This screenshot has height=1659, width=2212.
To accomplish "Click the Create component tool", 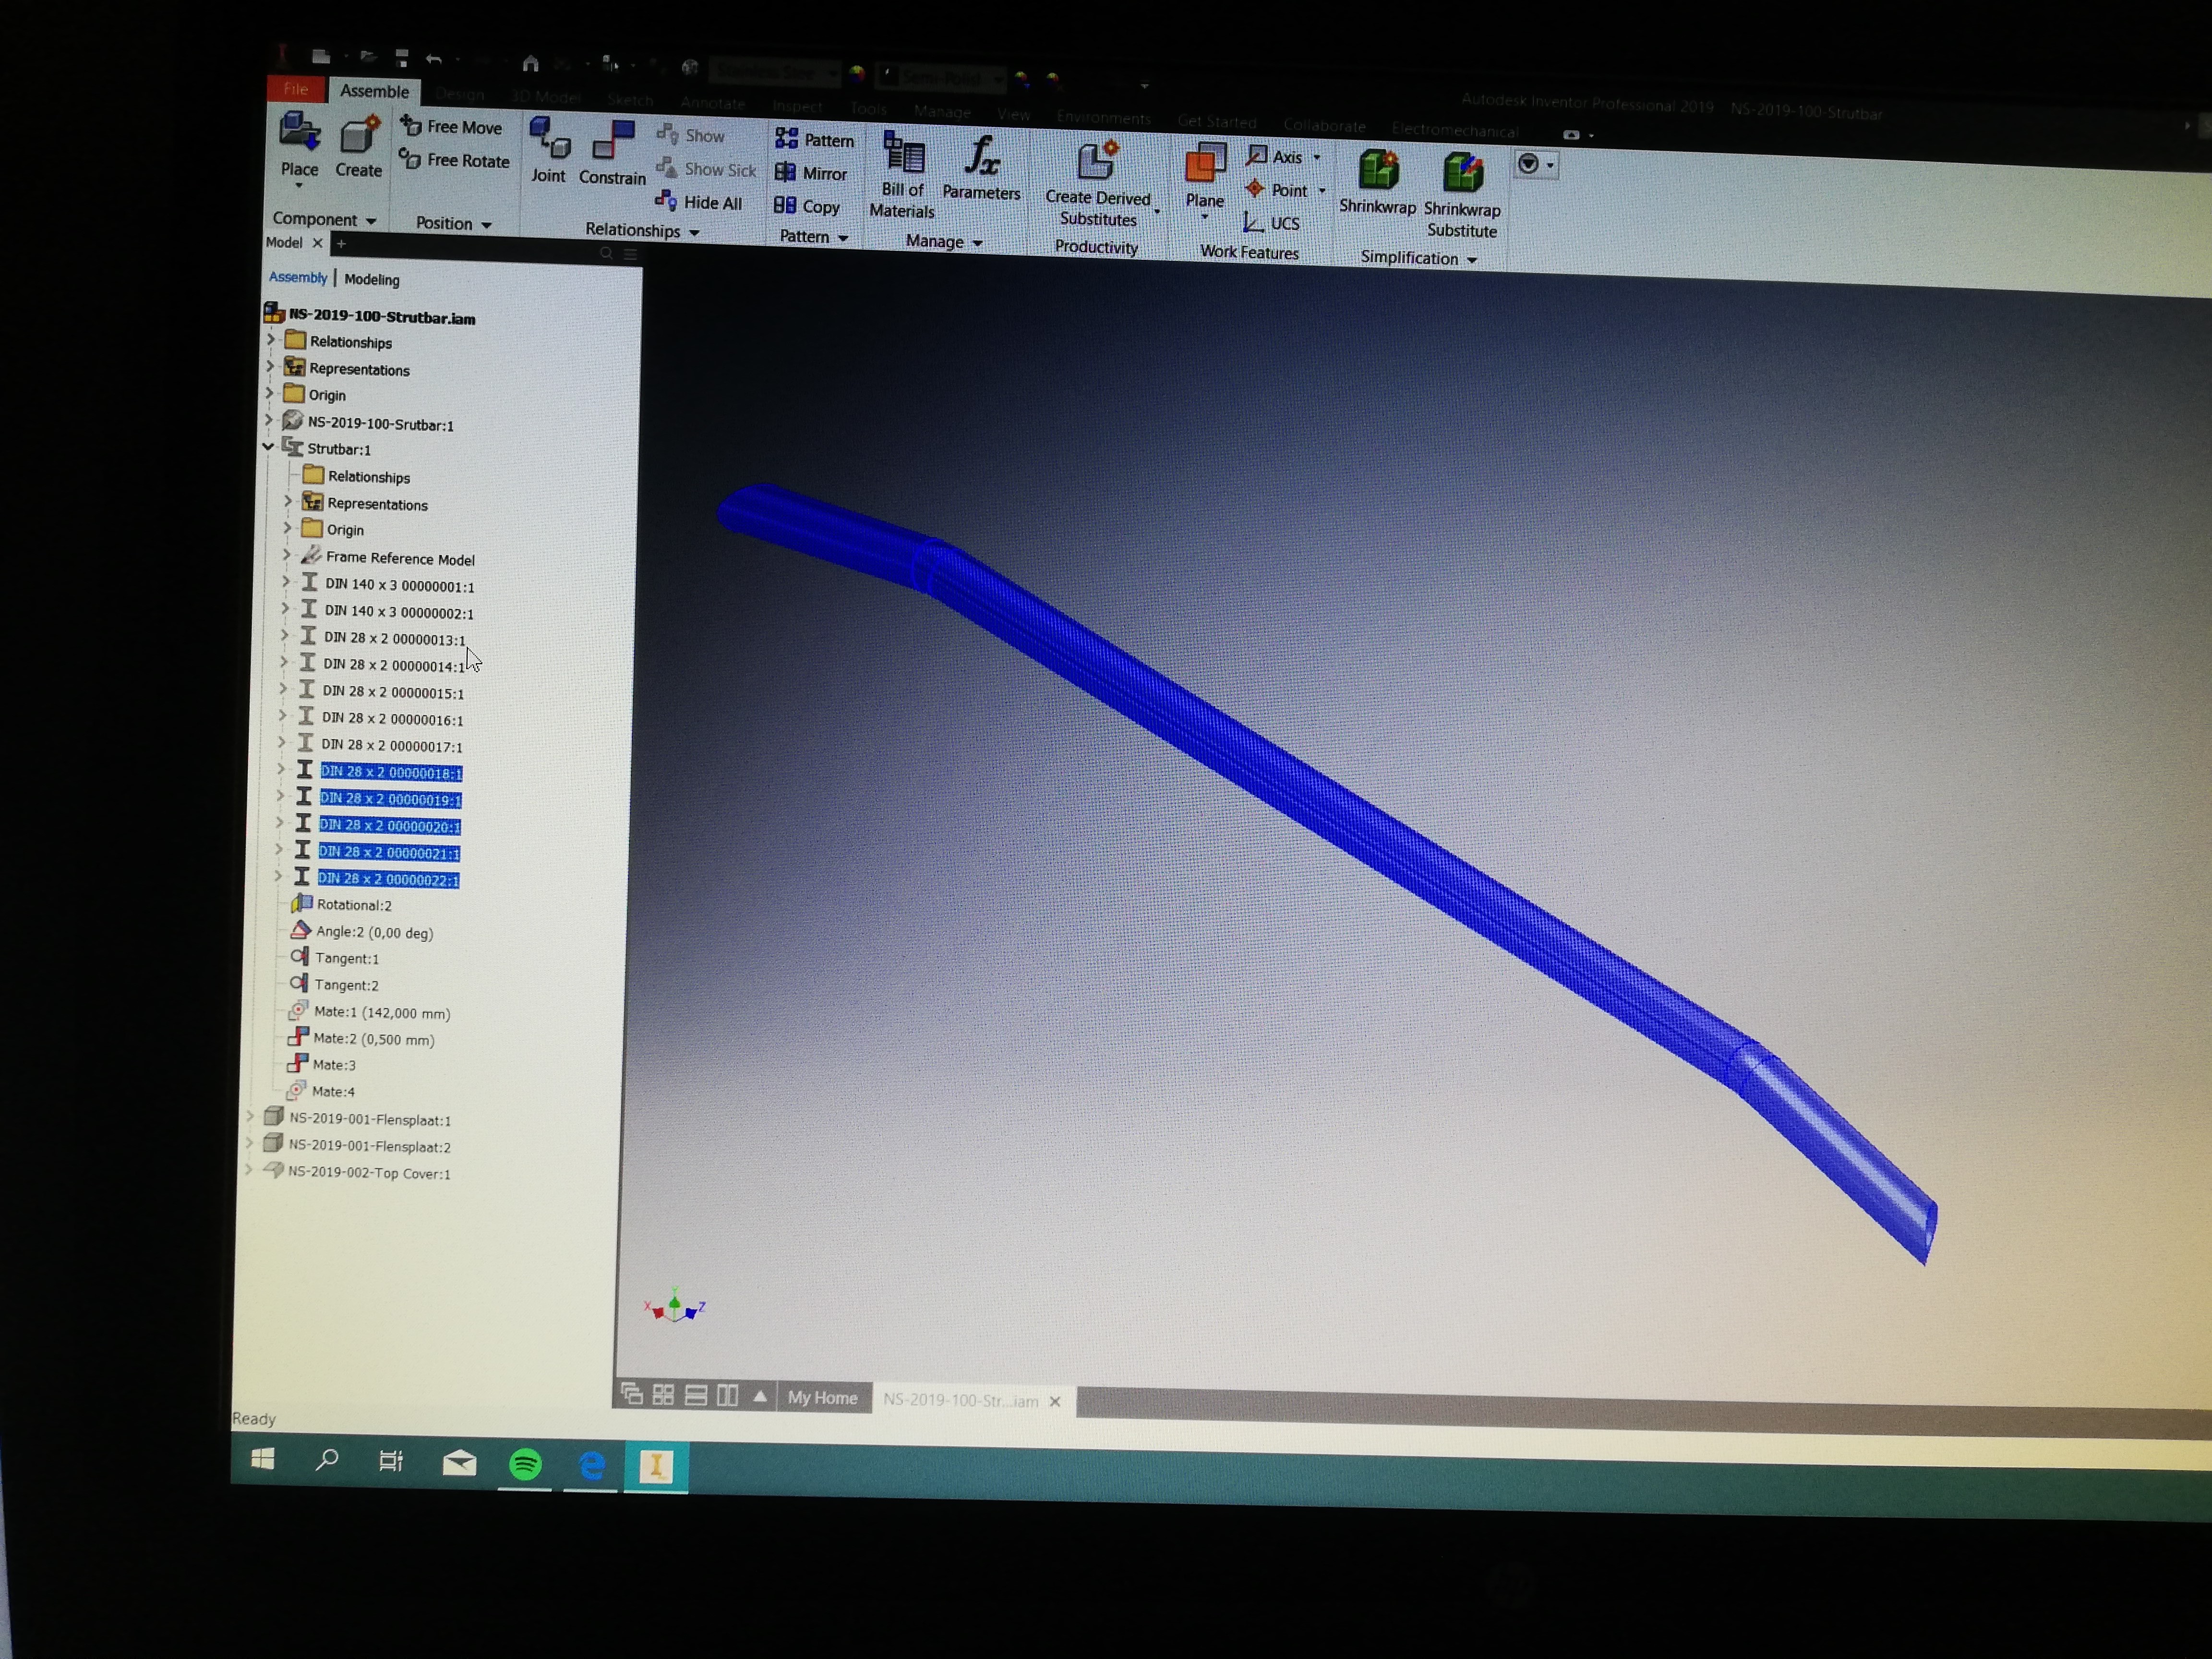I will (358, 147).
